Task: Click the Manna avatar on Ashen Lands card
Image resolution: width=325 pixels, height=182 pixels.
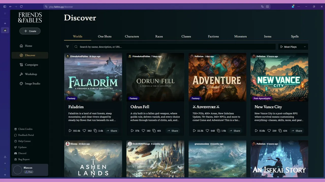Action: click(68, 144)
